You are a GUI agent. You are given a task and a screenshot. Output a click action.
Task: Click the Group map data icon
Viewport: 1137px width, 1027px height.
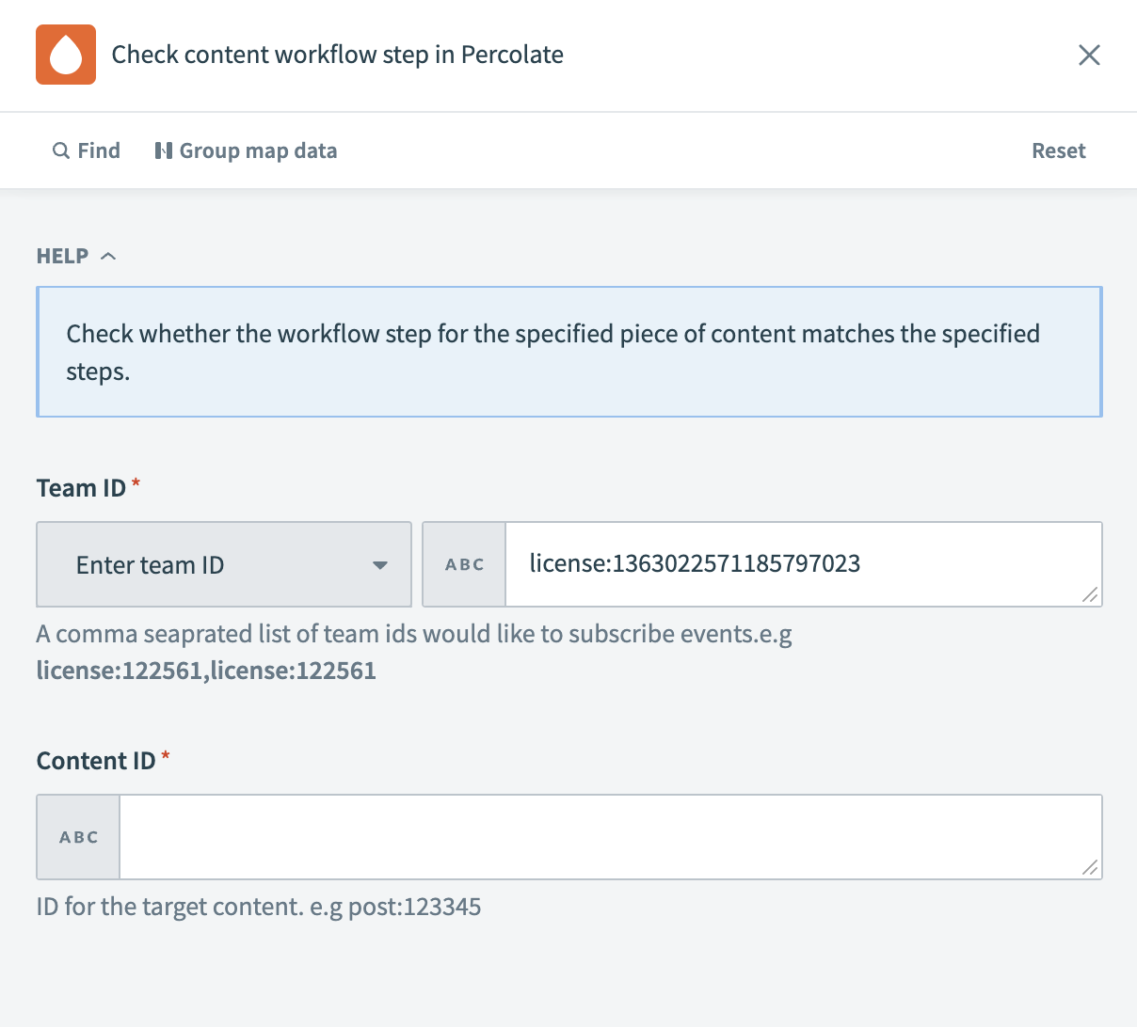click(x=164, y=150)
